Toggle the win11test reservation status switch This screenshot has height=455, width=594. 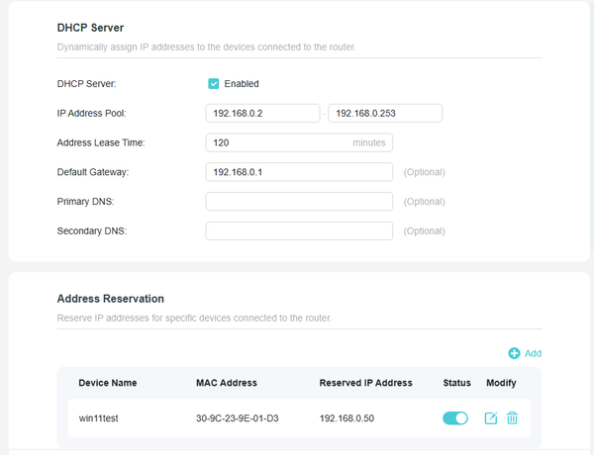click(x=455, y=418)
